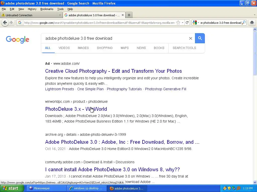Open the File menu
Viewport: 257px width, 192px height.
(4, 9)
